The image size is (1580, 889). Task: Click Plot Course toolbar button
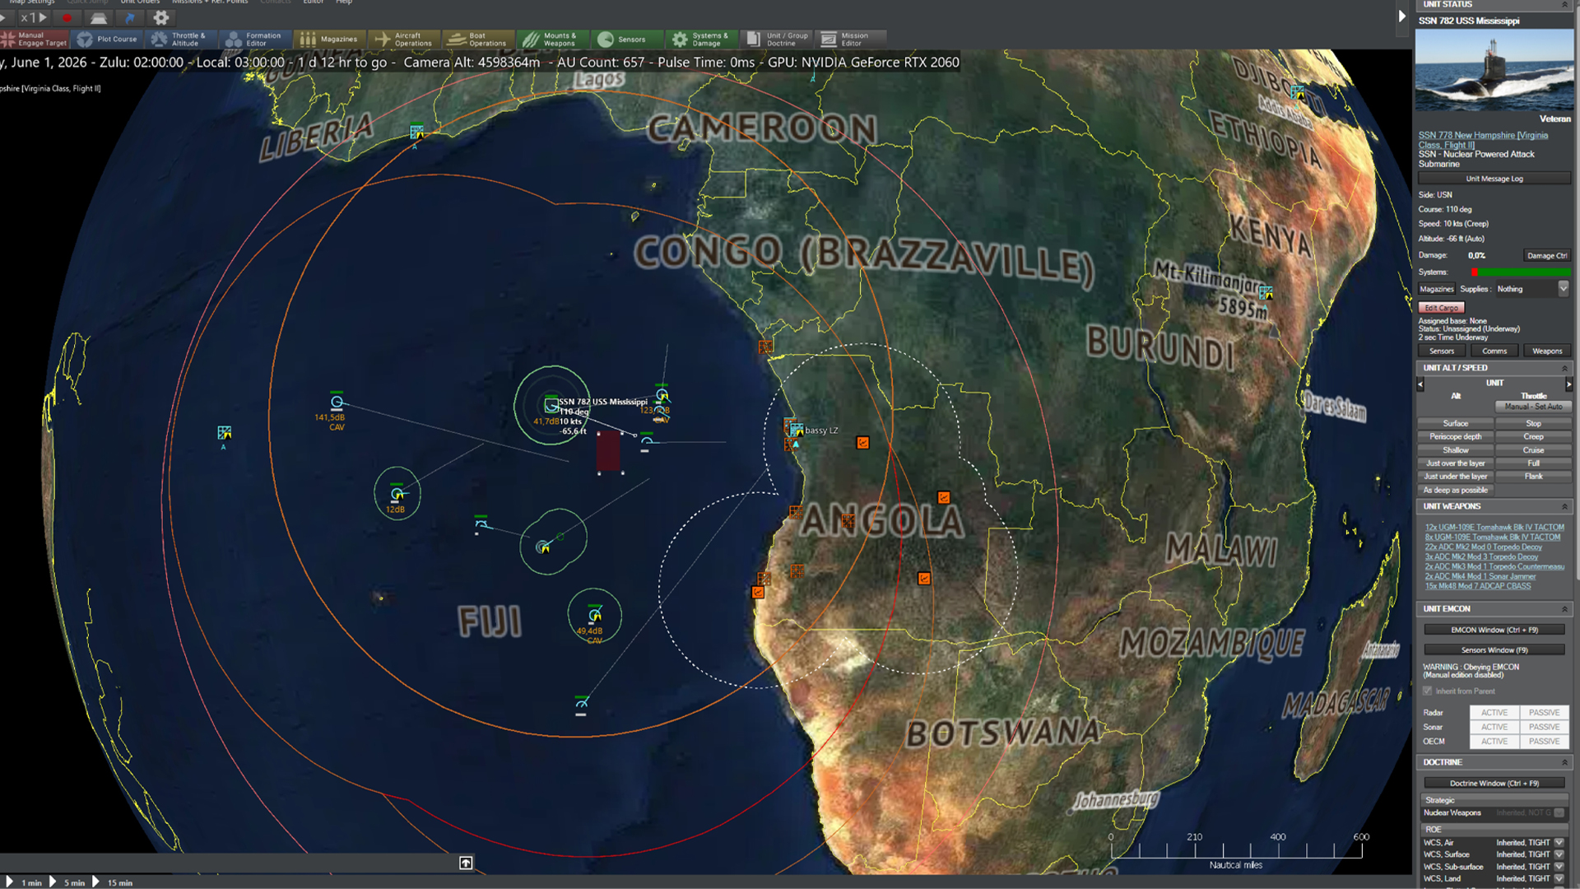[107, 39]
